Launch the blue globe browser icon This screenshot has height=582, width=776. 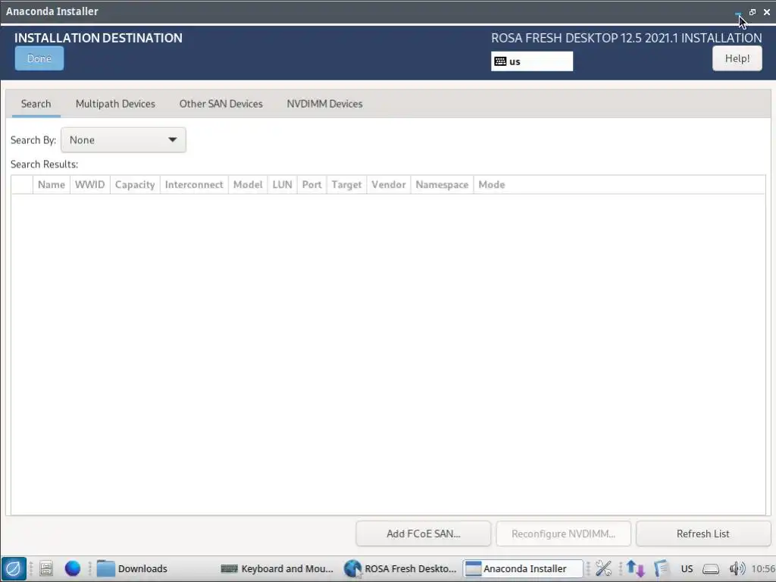tap(73, 568)
